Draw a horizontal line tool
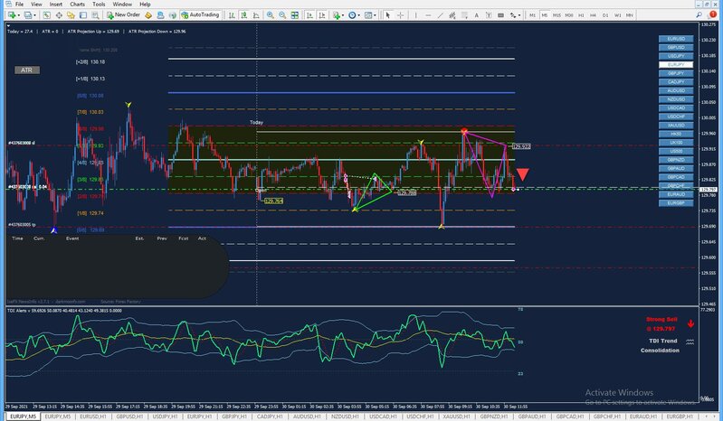 (428, 15)
